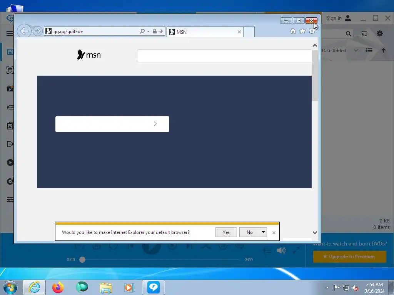Toggle fullscreen in the background player
Screen dimensions: 394x295
point(296,250)
